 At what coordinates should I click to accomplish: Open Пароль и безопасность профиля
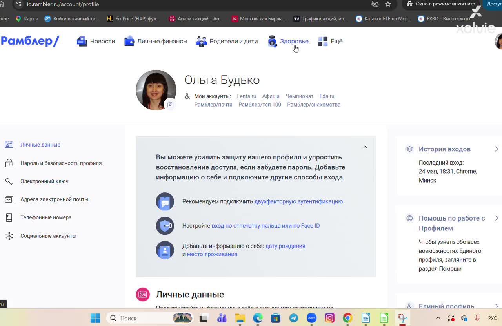[61, 163]
